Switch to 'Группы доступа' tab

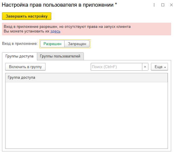click(x=20, y=56)
